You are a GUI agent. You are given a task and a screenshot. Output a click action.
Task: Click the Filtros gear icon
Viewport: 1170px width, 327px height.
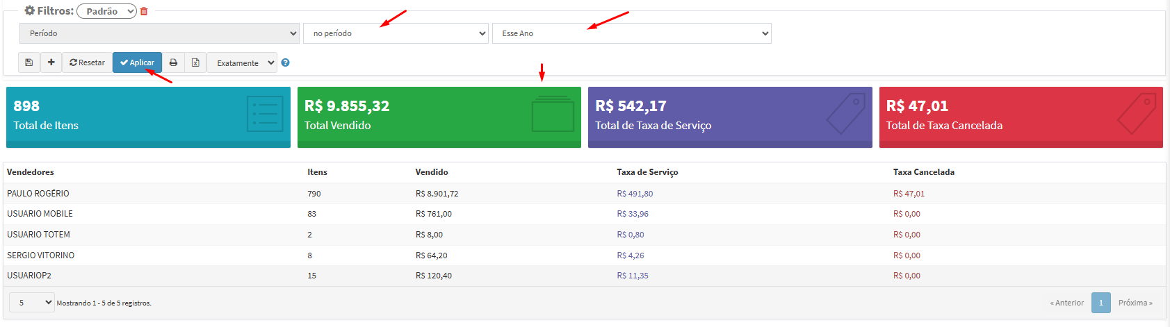coord(29,11)
